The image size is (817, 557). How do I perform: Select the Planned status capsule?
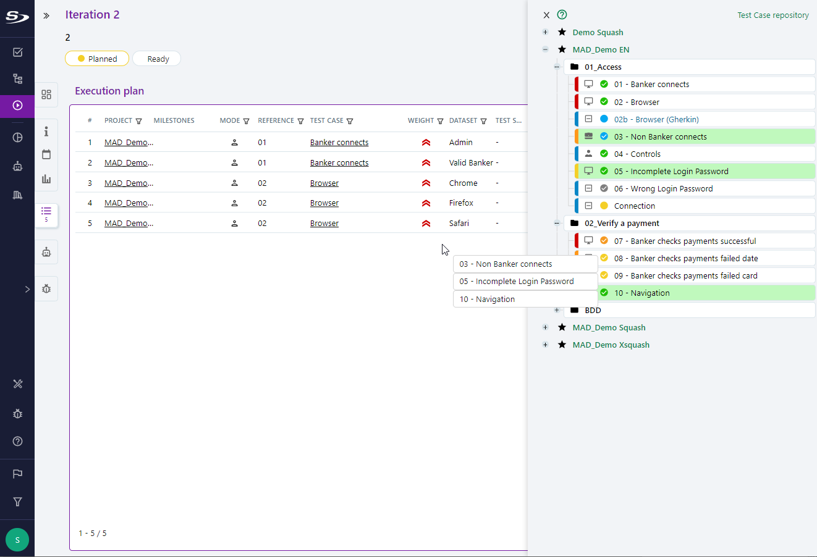(x=97, y=59)
